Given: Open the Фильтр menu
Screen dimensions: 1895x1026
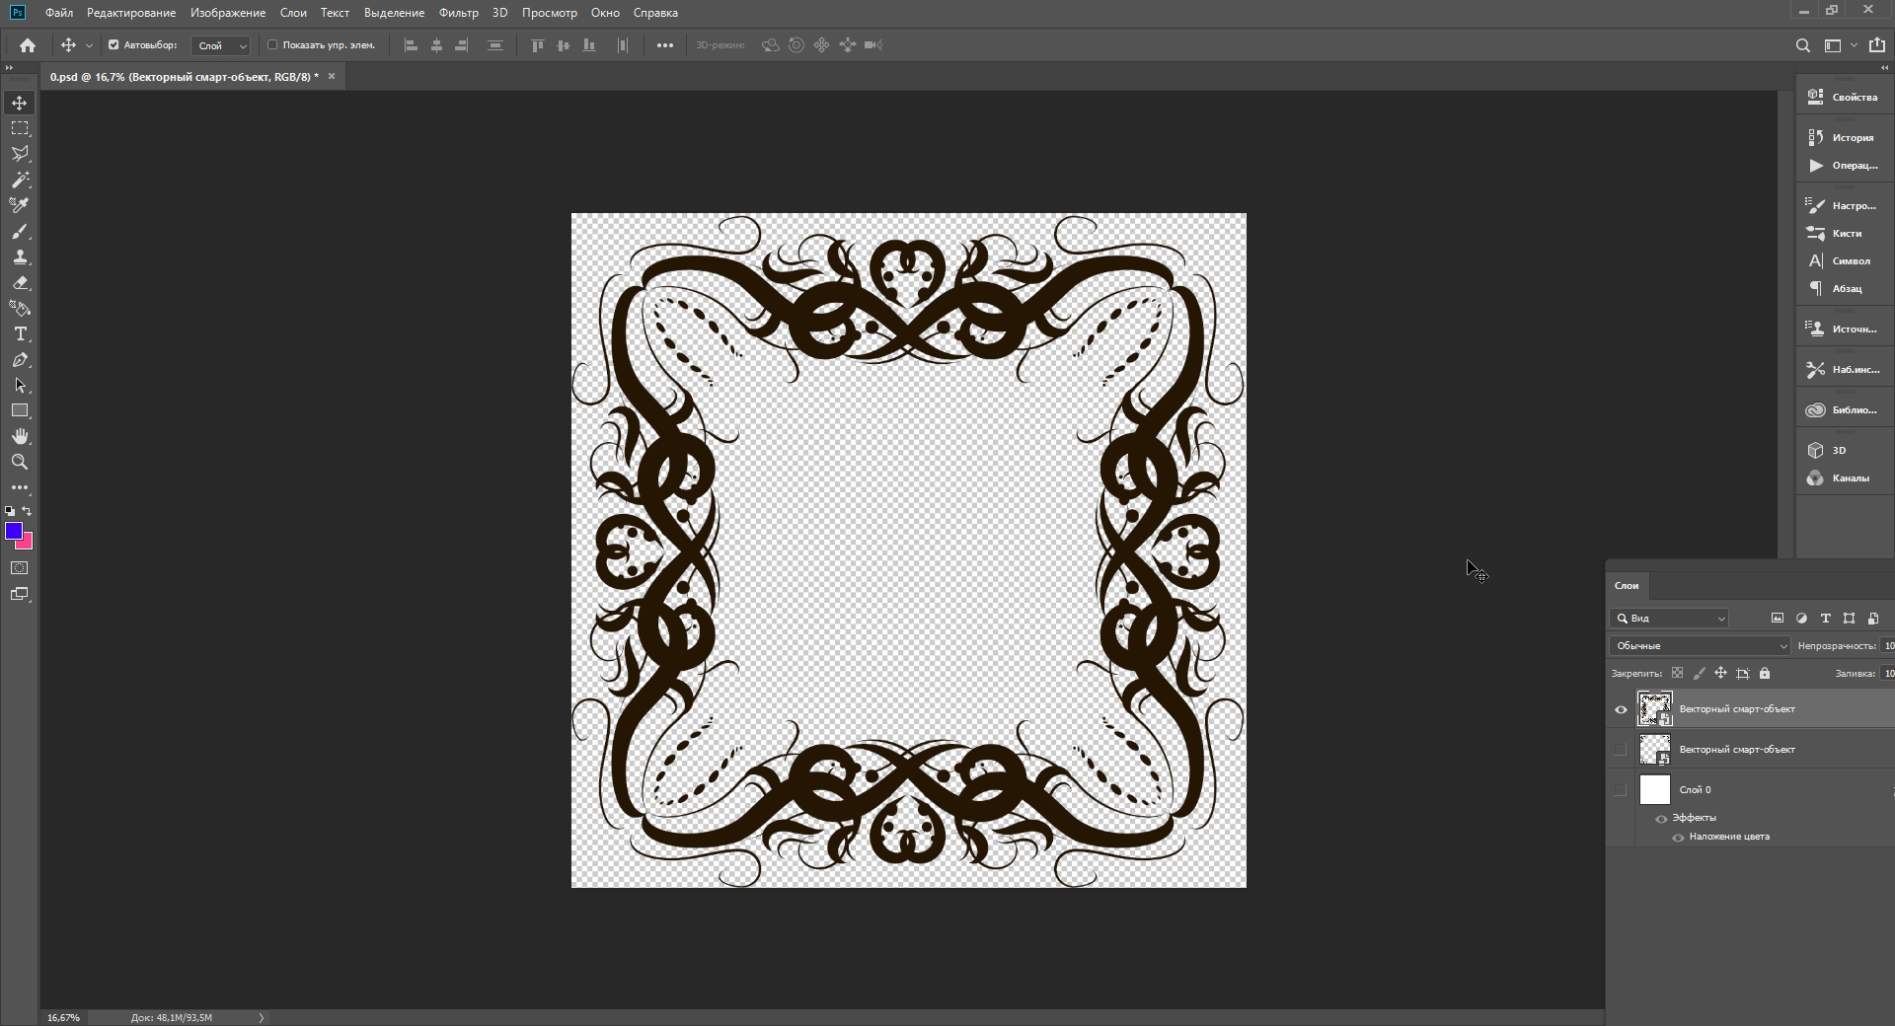Looking at the screenshot, I should tap(458, 13).
